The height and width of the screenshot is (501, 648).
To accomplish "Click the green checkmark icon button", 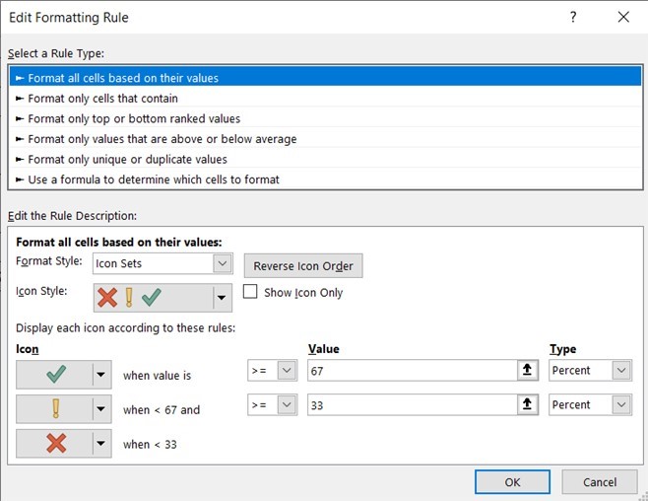I will (x=53, y=374).
